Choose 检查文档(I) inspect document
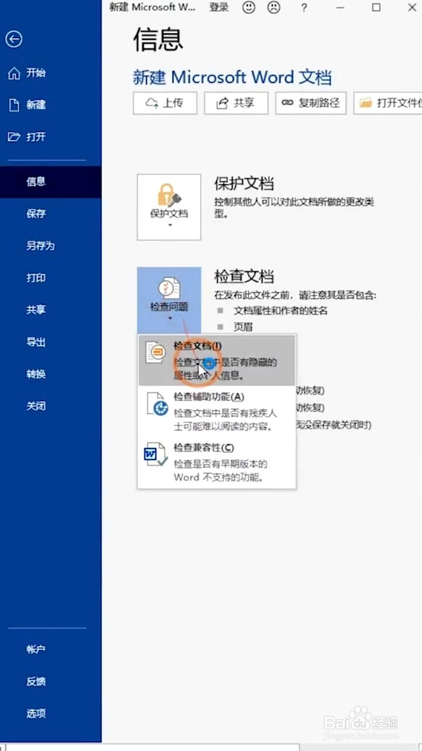 (x=216, y=360)
